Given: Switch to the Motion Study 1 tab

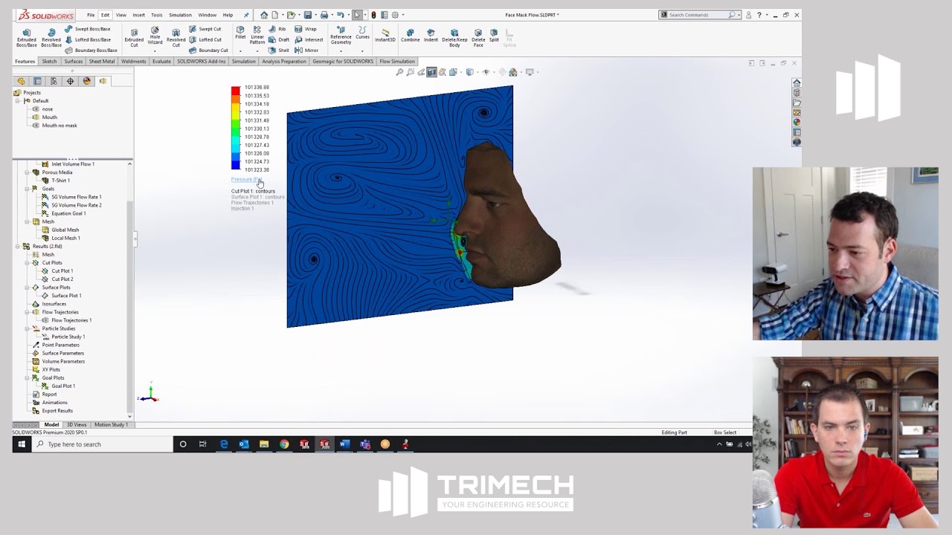Looking at the screenshot, I should point(110,425).
